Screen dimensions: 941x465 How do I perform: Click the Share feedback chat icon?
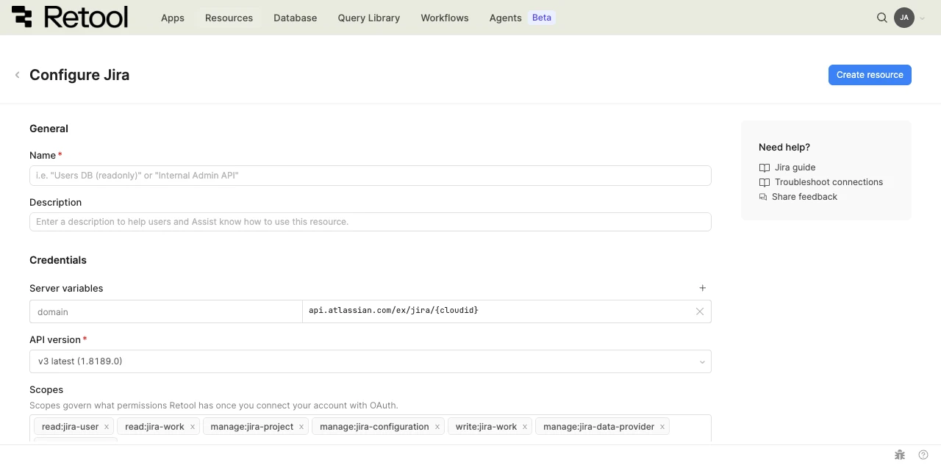pos(763,197)
